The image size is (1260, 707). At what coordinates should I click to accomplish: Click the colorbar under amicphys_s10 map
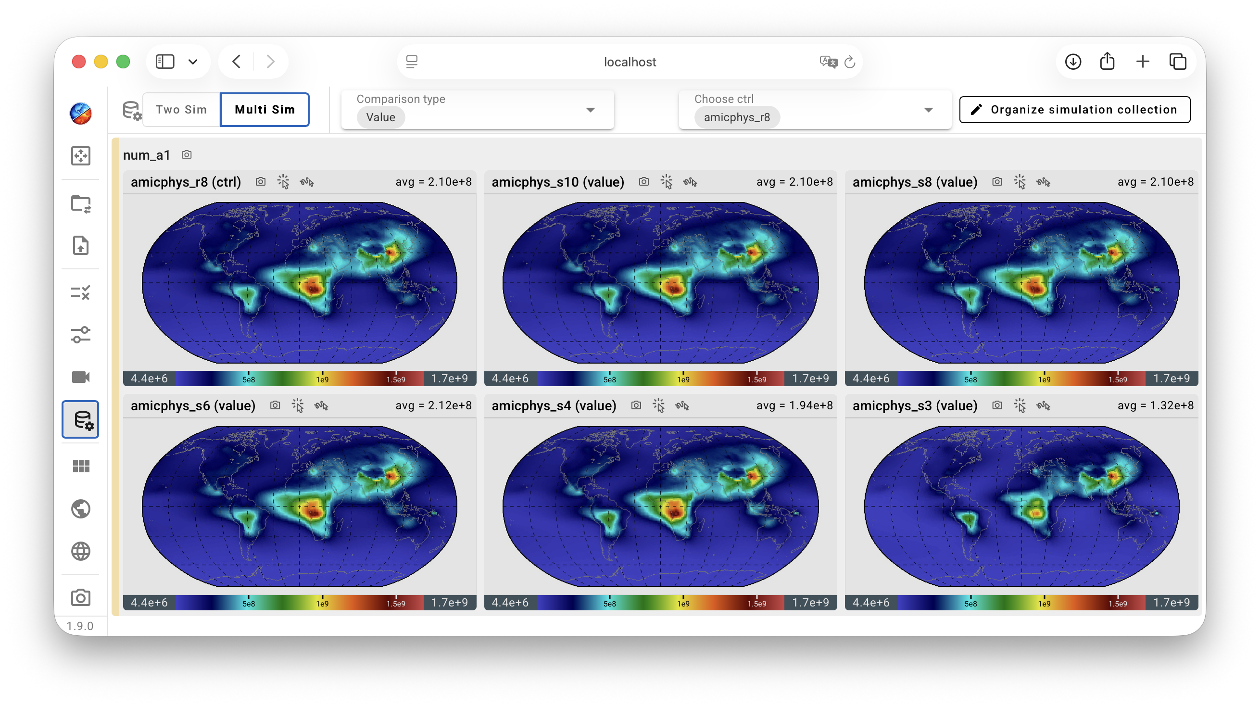pyautogui.click(x=660, y=379)
